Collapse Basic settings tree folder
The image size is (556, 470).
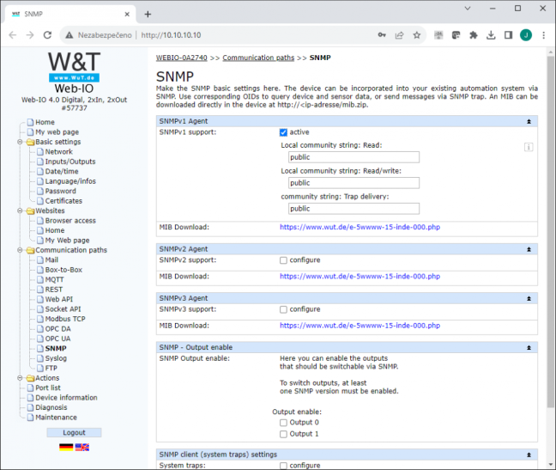20,142
